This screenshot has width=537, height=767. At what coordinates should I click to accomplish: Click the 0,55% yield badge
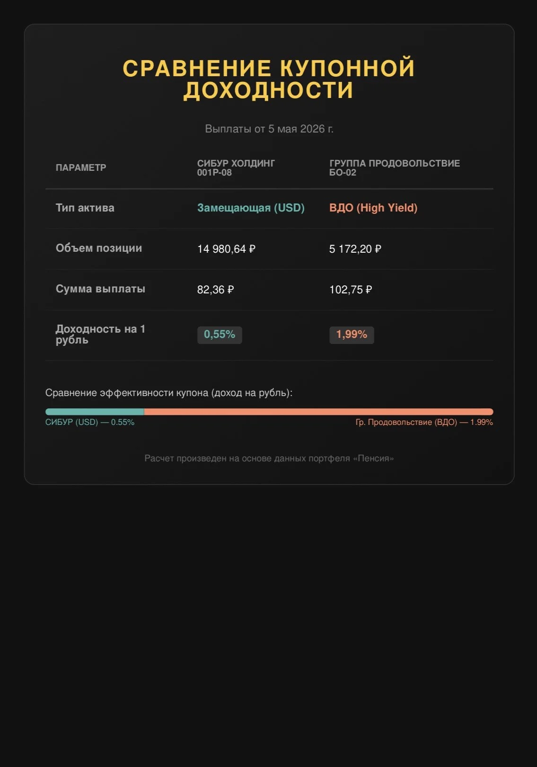coord(220,335)
